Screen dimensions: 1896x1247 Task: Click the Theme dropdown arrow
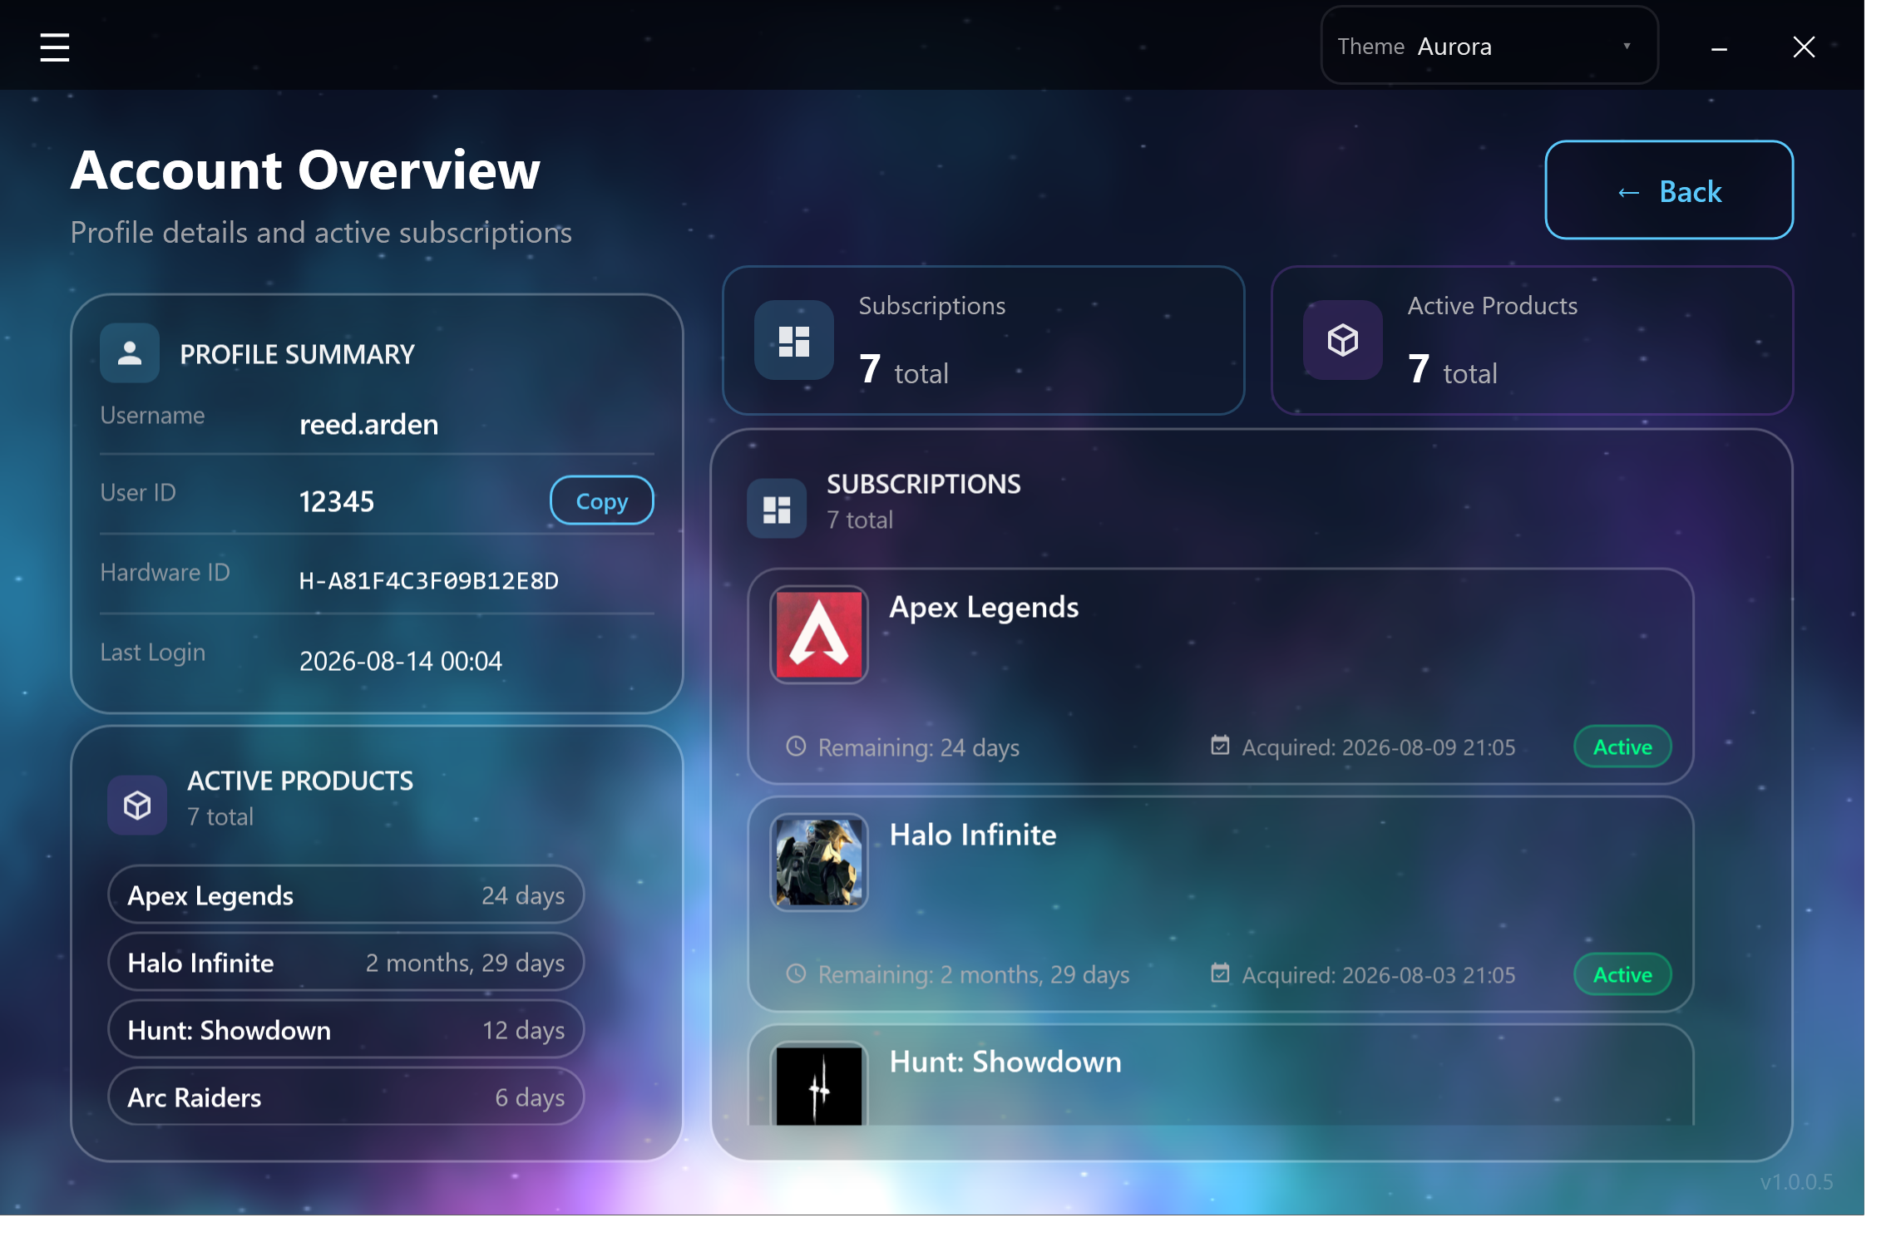pos(1627,47)
